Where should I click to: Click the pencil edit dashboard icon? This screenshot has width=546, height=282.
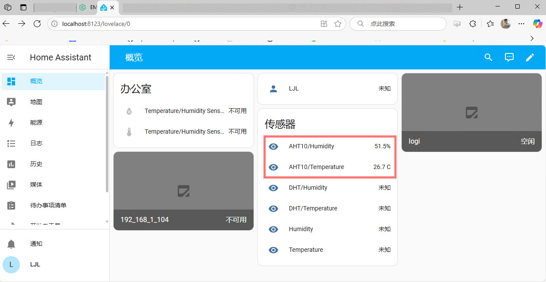[530, 57]
